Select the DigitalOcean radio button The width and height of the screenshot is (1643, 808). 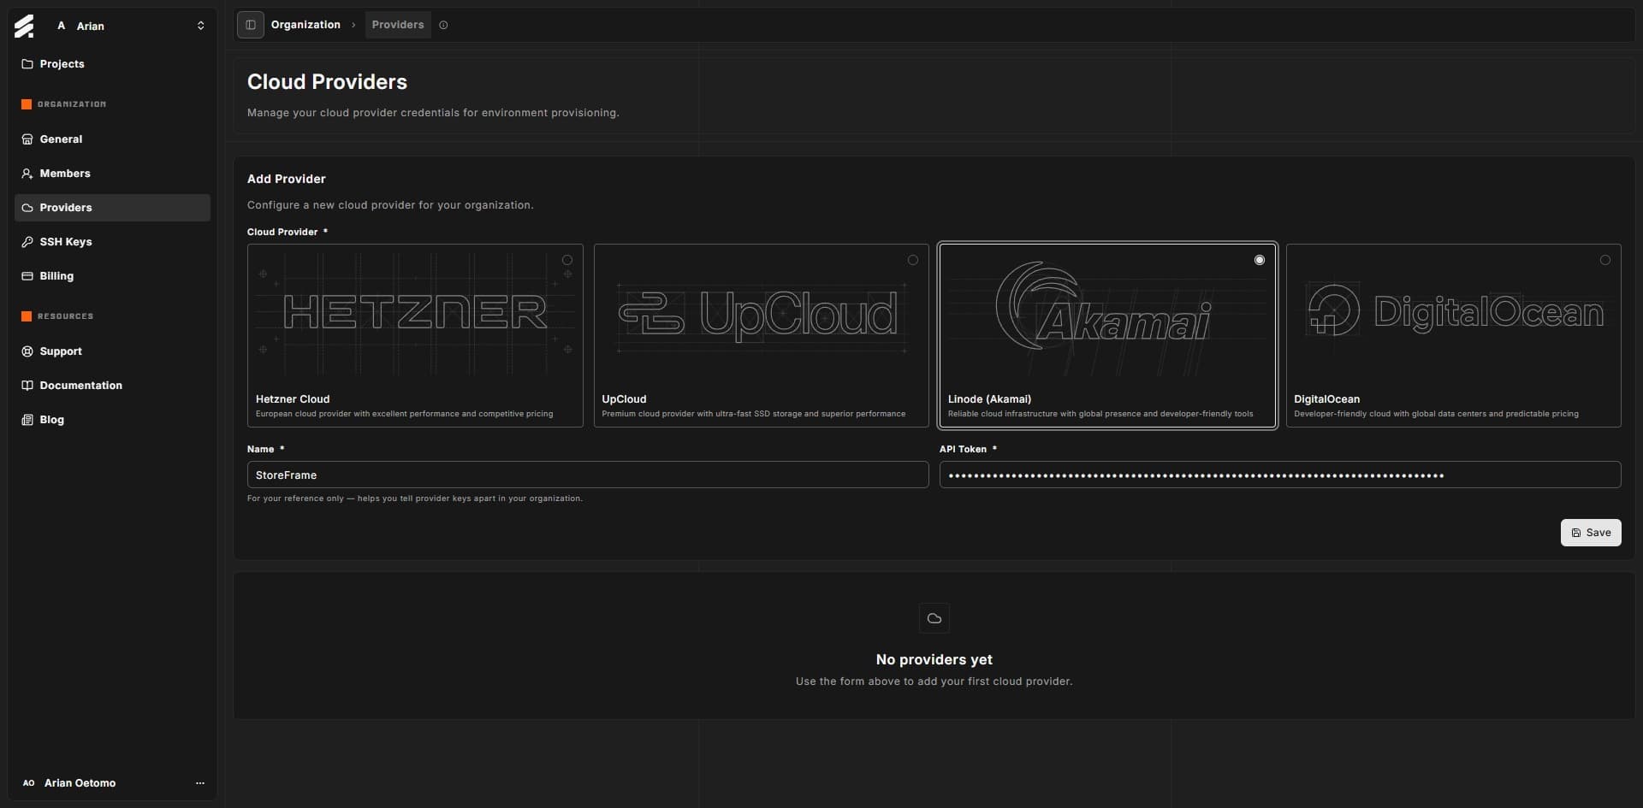pos(1605,260)
